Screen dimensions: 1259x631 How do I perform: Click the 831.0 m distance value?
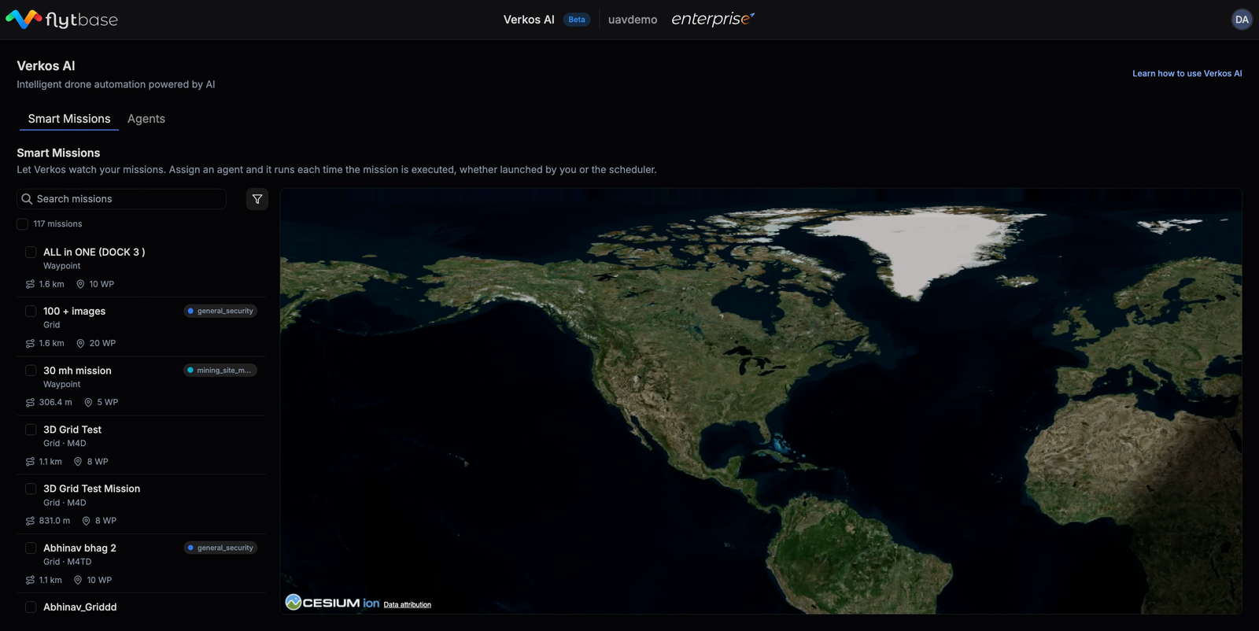(x=54, y=521)
